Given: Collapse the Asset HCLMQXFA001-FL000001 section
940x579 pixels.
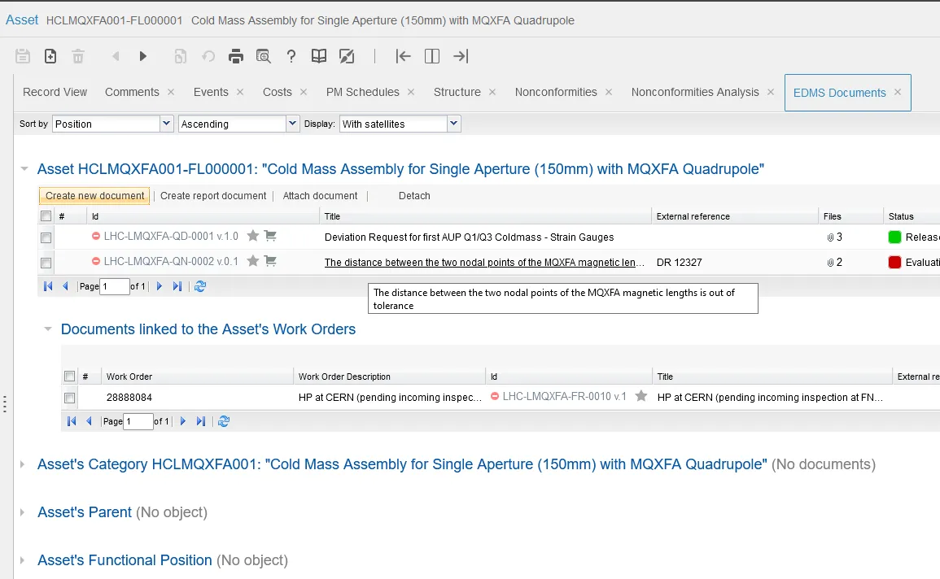Looking at the screenshot, I should pyautogui.click(x=24, y=169).
